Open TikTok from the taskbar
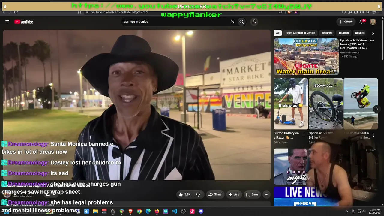Screen dimensions: 384x216 [x=192, y=211]
